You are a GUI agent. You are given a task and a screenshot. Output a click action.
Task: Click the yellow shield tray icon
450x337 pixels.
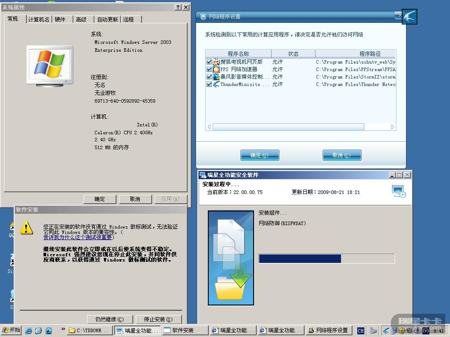pyautogui.click(x=402, y=331)
